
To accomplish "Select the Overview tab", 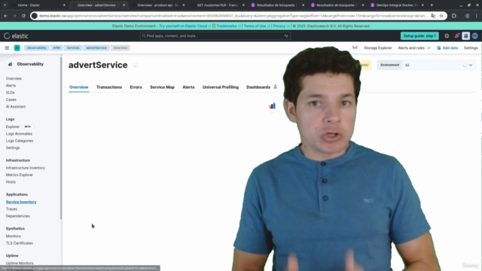I will pyautogui.click(x=78, y=87).
